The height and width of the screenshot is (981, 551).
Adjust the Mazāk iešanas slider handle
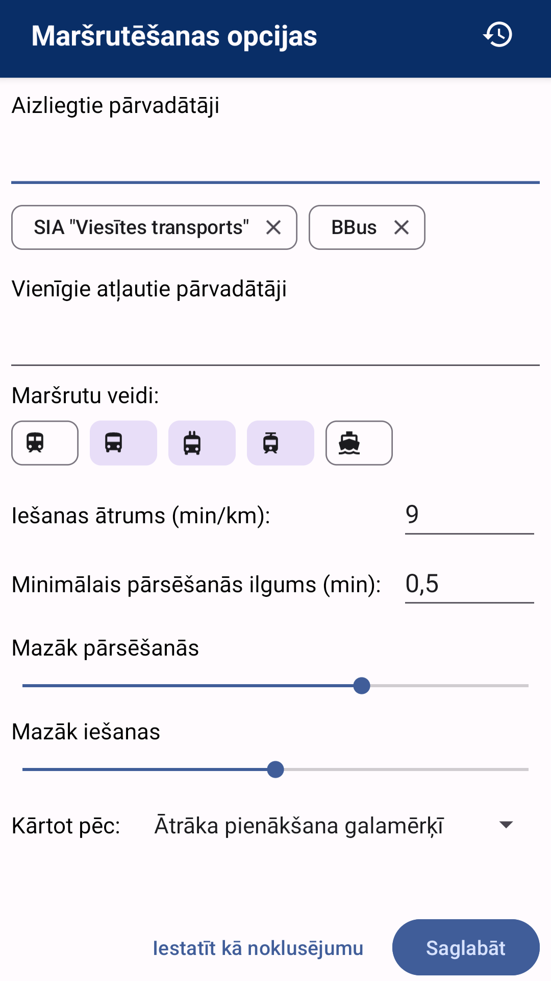(x=275, y=769)
